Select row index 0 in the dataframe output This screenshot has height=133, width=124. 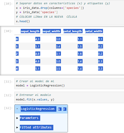tap(17, 39)
